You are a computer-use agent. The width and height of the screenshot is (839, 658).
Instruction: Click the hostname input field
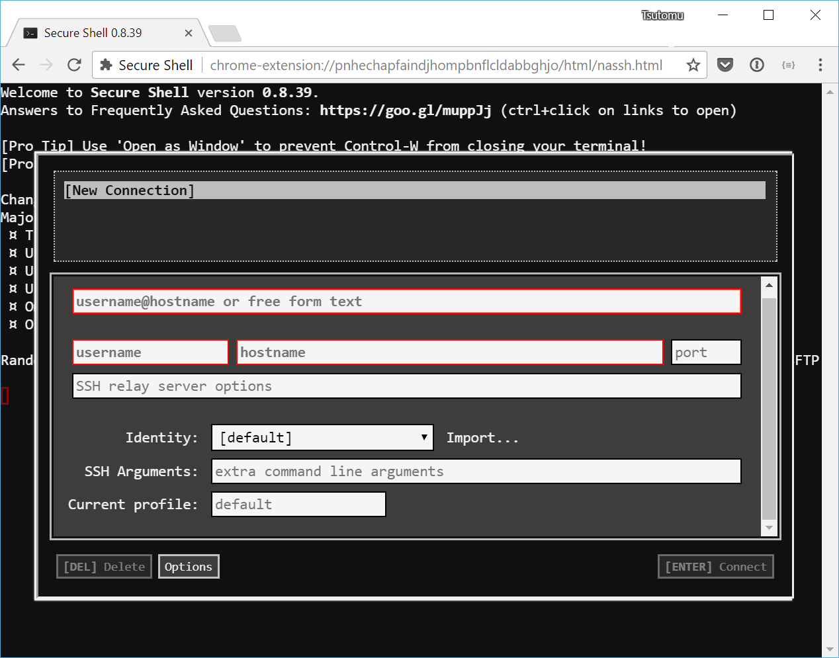click(450, 352)
